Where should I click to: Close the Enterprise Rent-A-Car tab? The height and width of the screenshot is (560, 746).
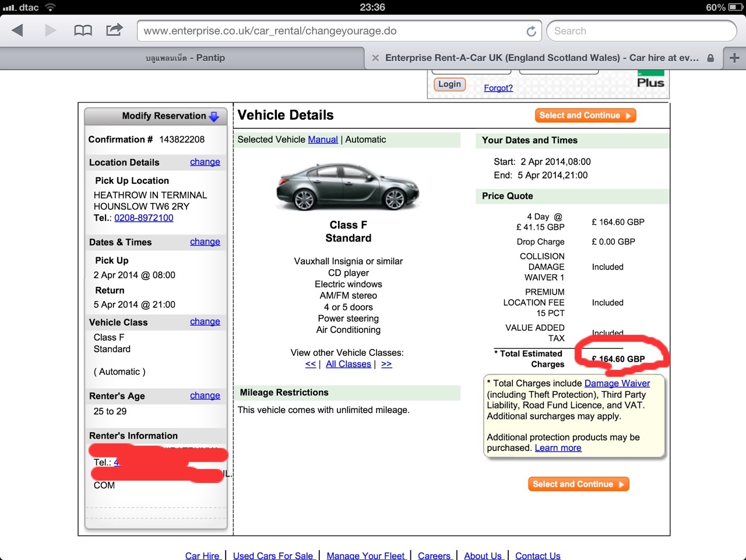[375, 58]
